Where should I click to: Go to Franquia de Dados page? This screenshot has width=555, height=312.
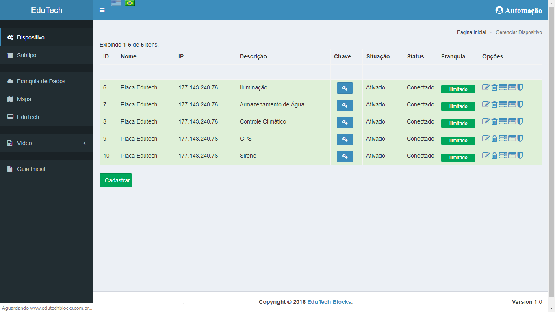(x=47, y=81)
